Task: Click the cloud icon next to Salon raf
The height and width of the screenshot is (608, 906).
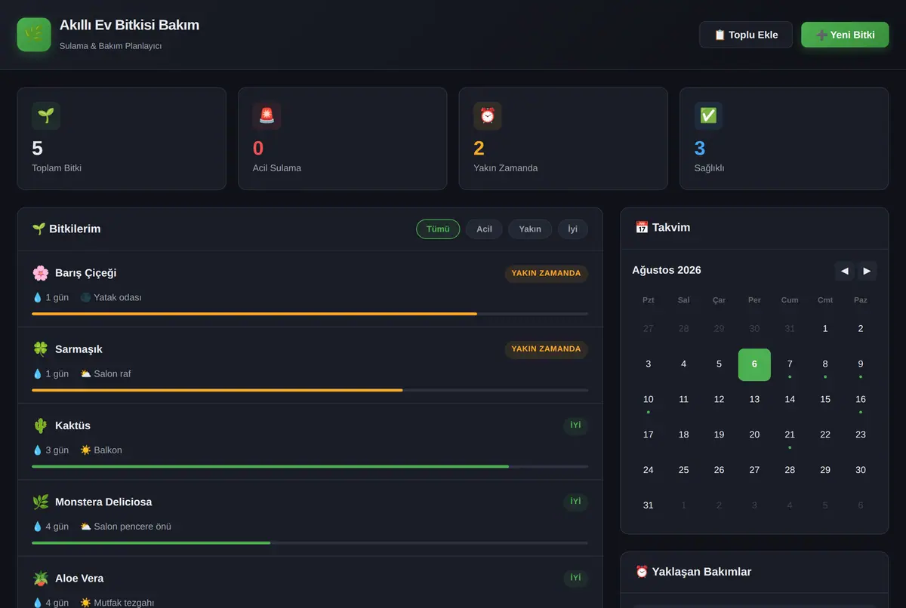Action: [85, 373]
